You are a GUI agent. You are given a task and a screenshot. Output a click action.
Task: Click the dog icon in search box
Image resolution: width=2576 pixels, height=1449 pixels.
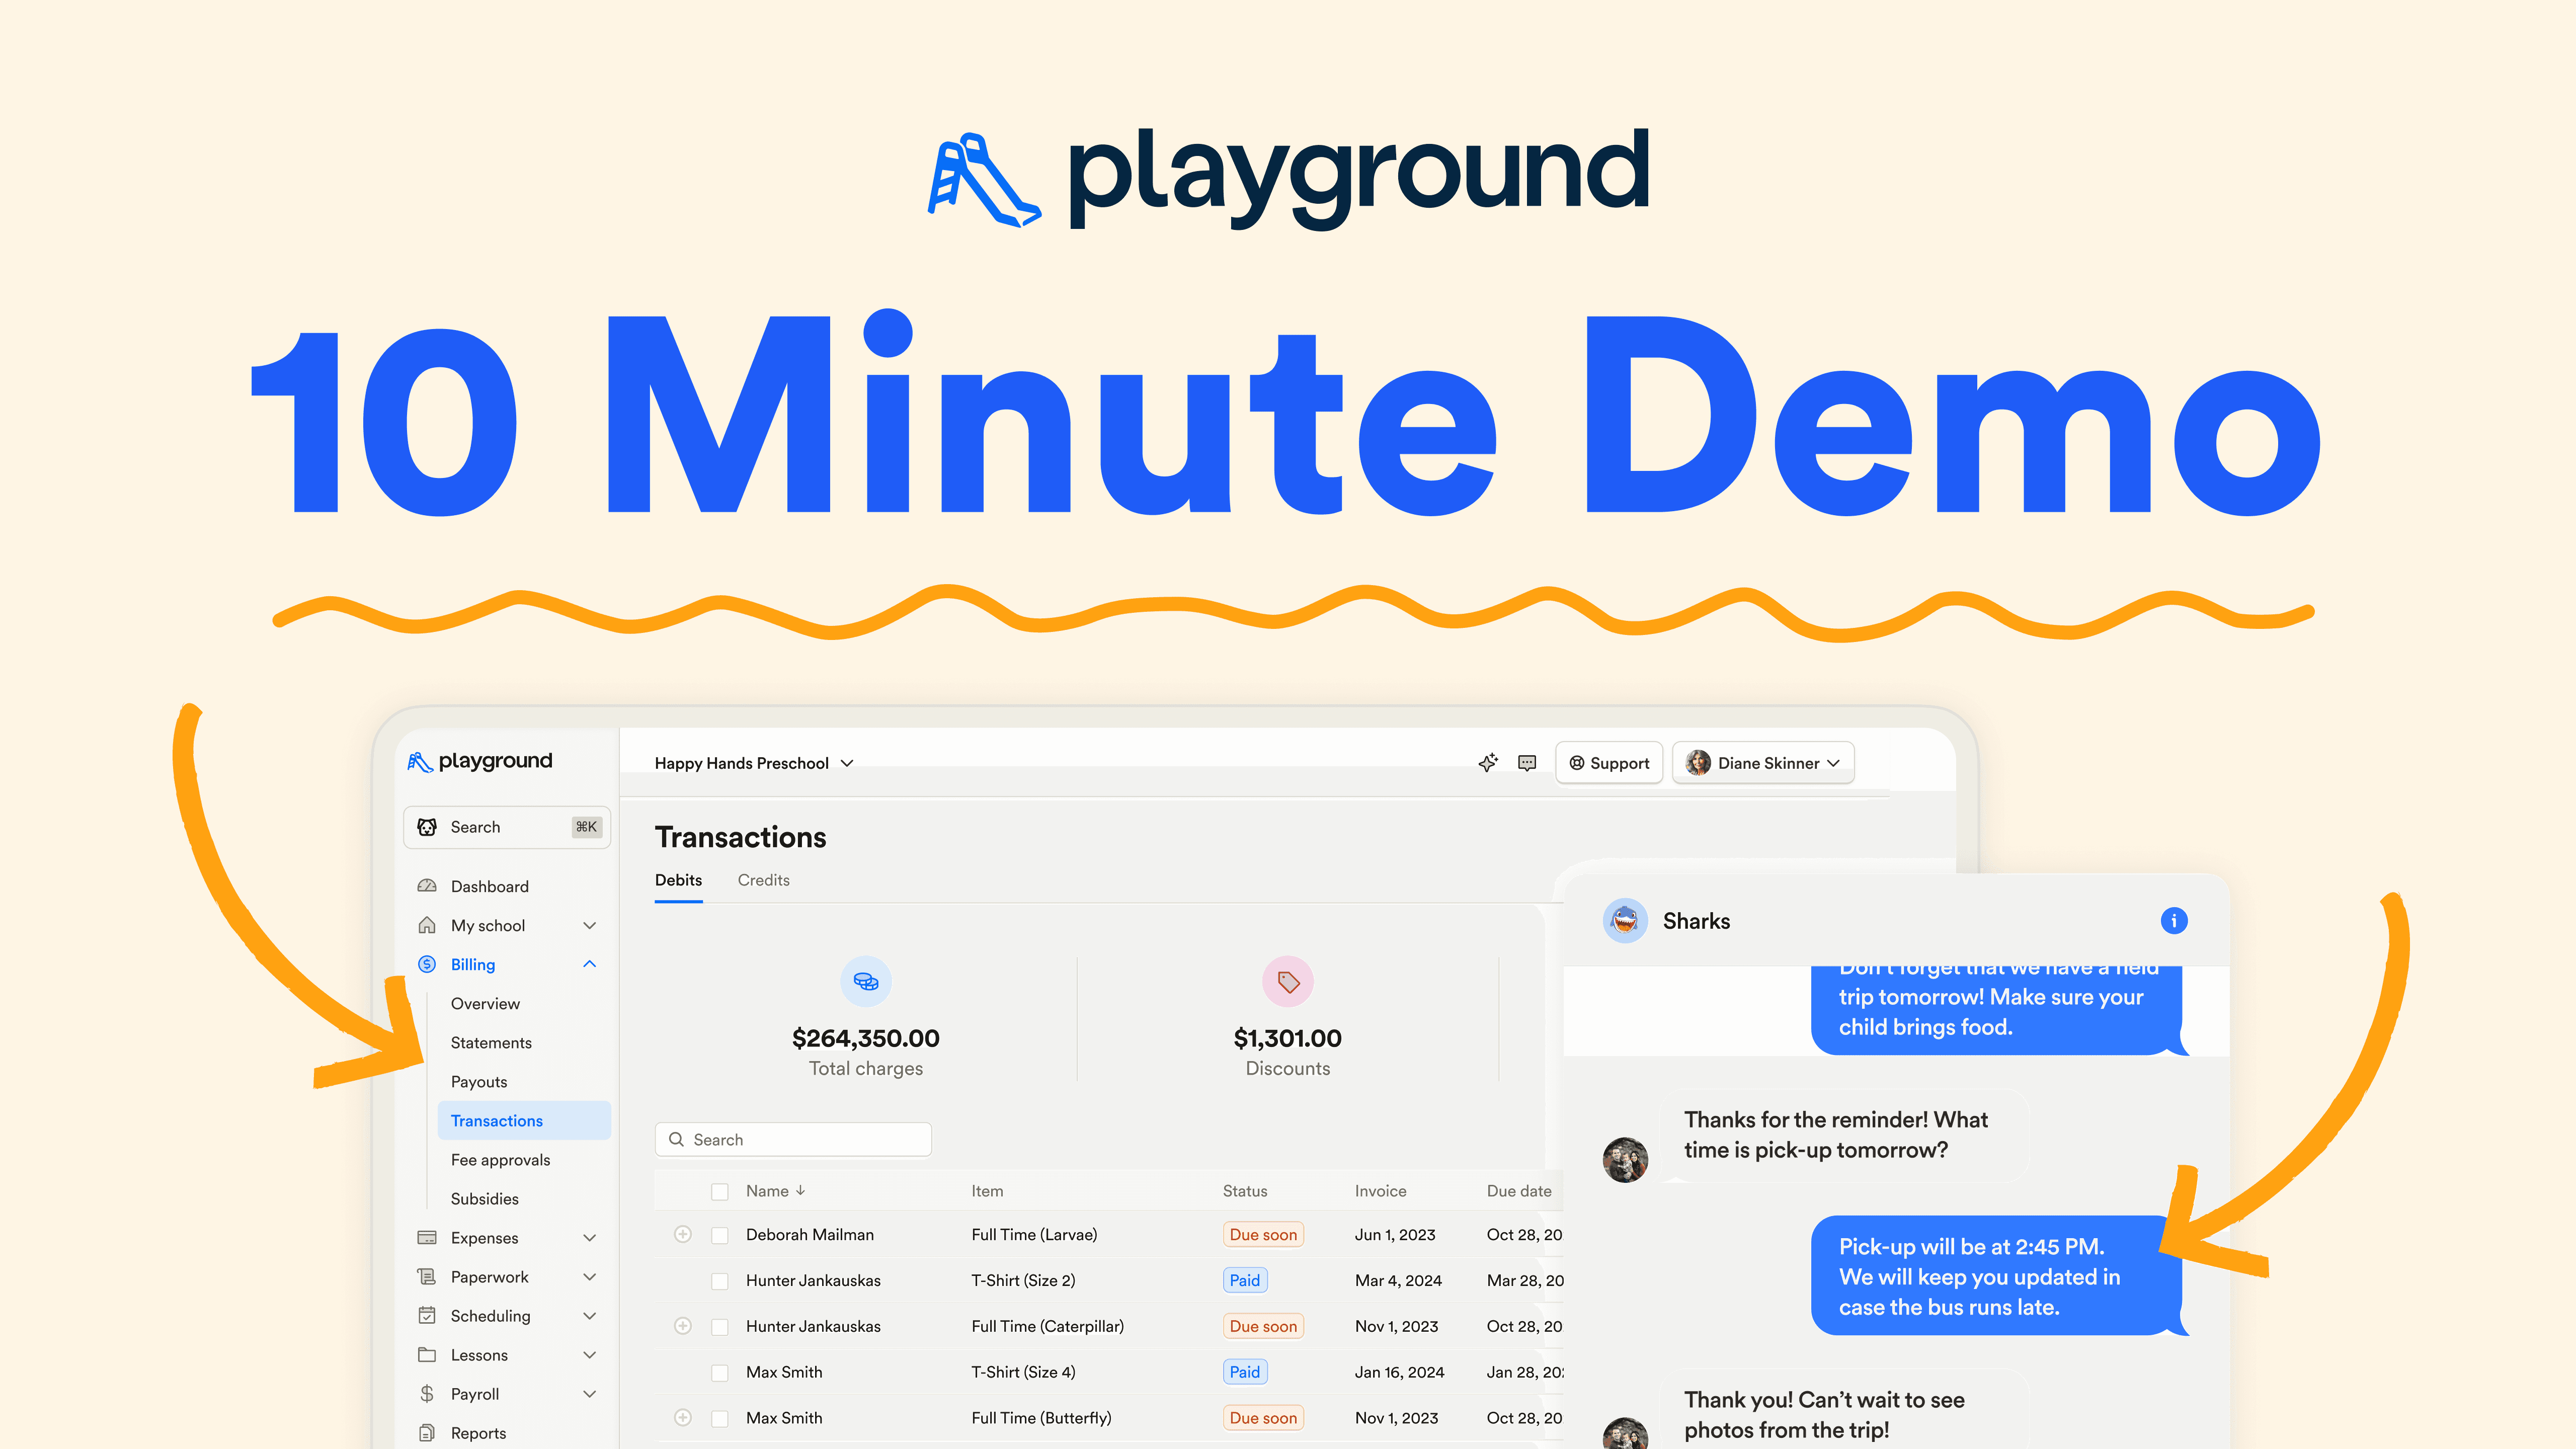pyautogui.click(x=427, y=827)
